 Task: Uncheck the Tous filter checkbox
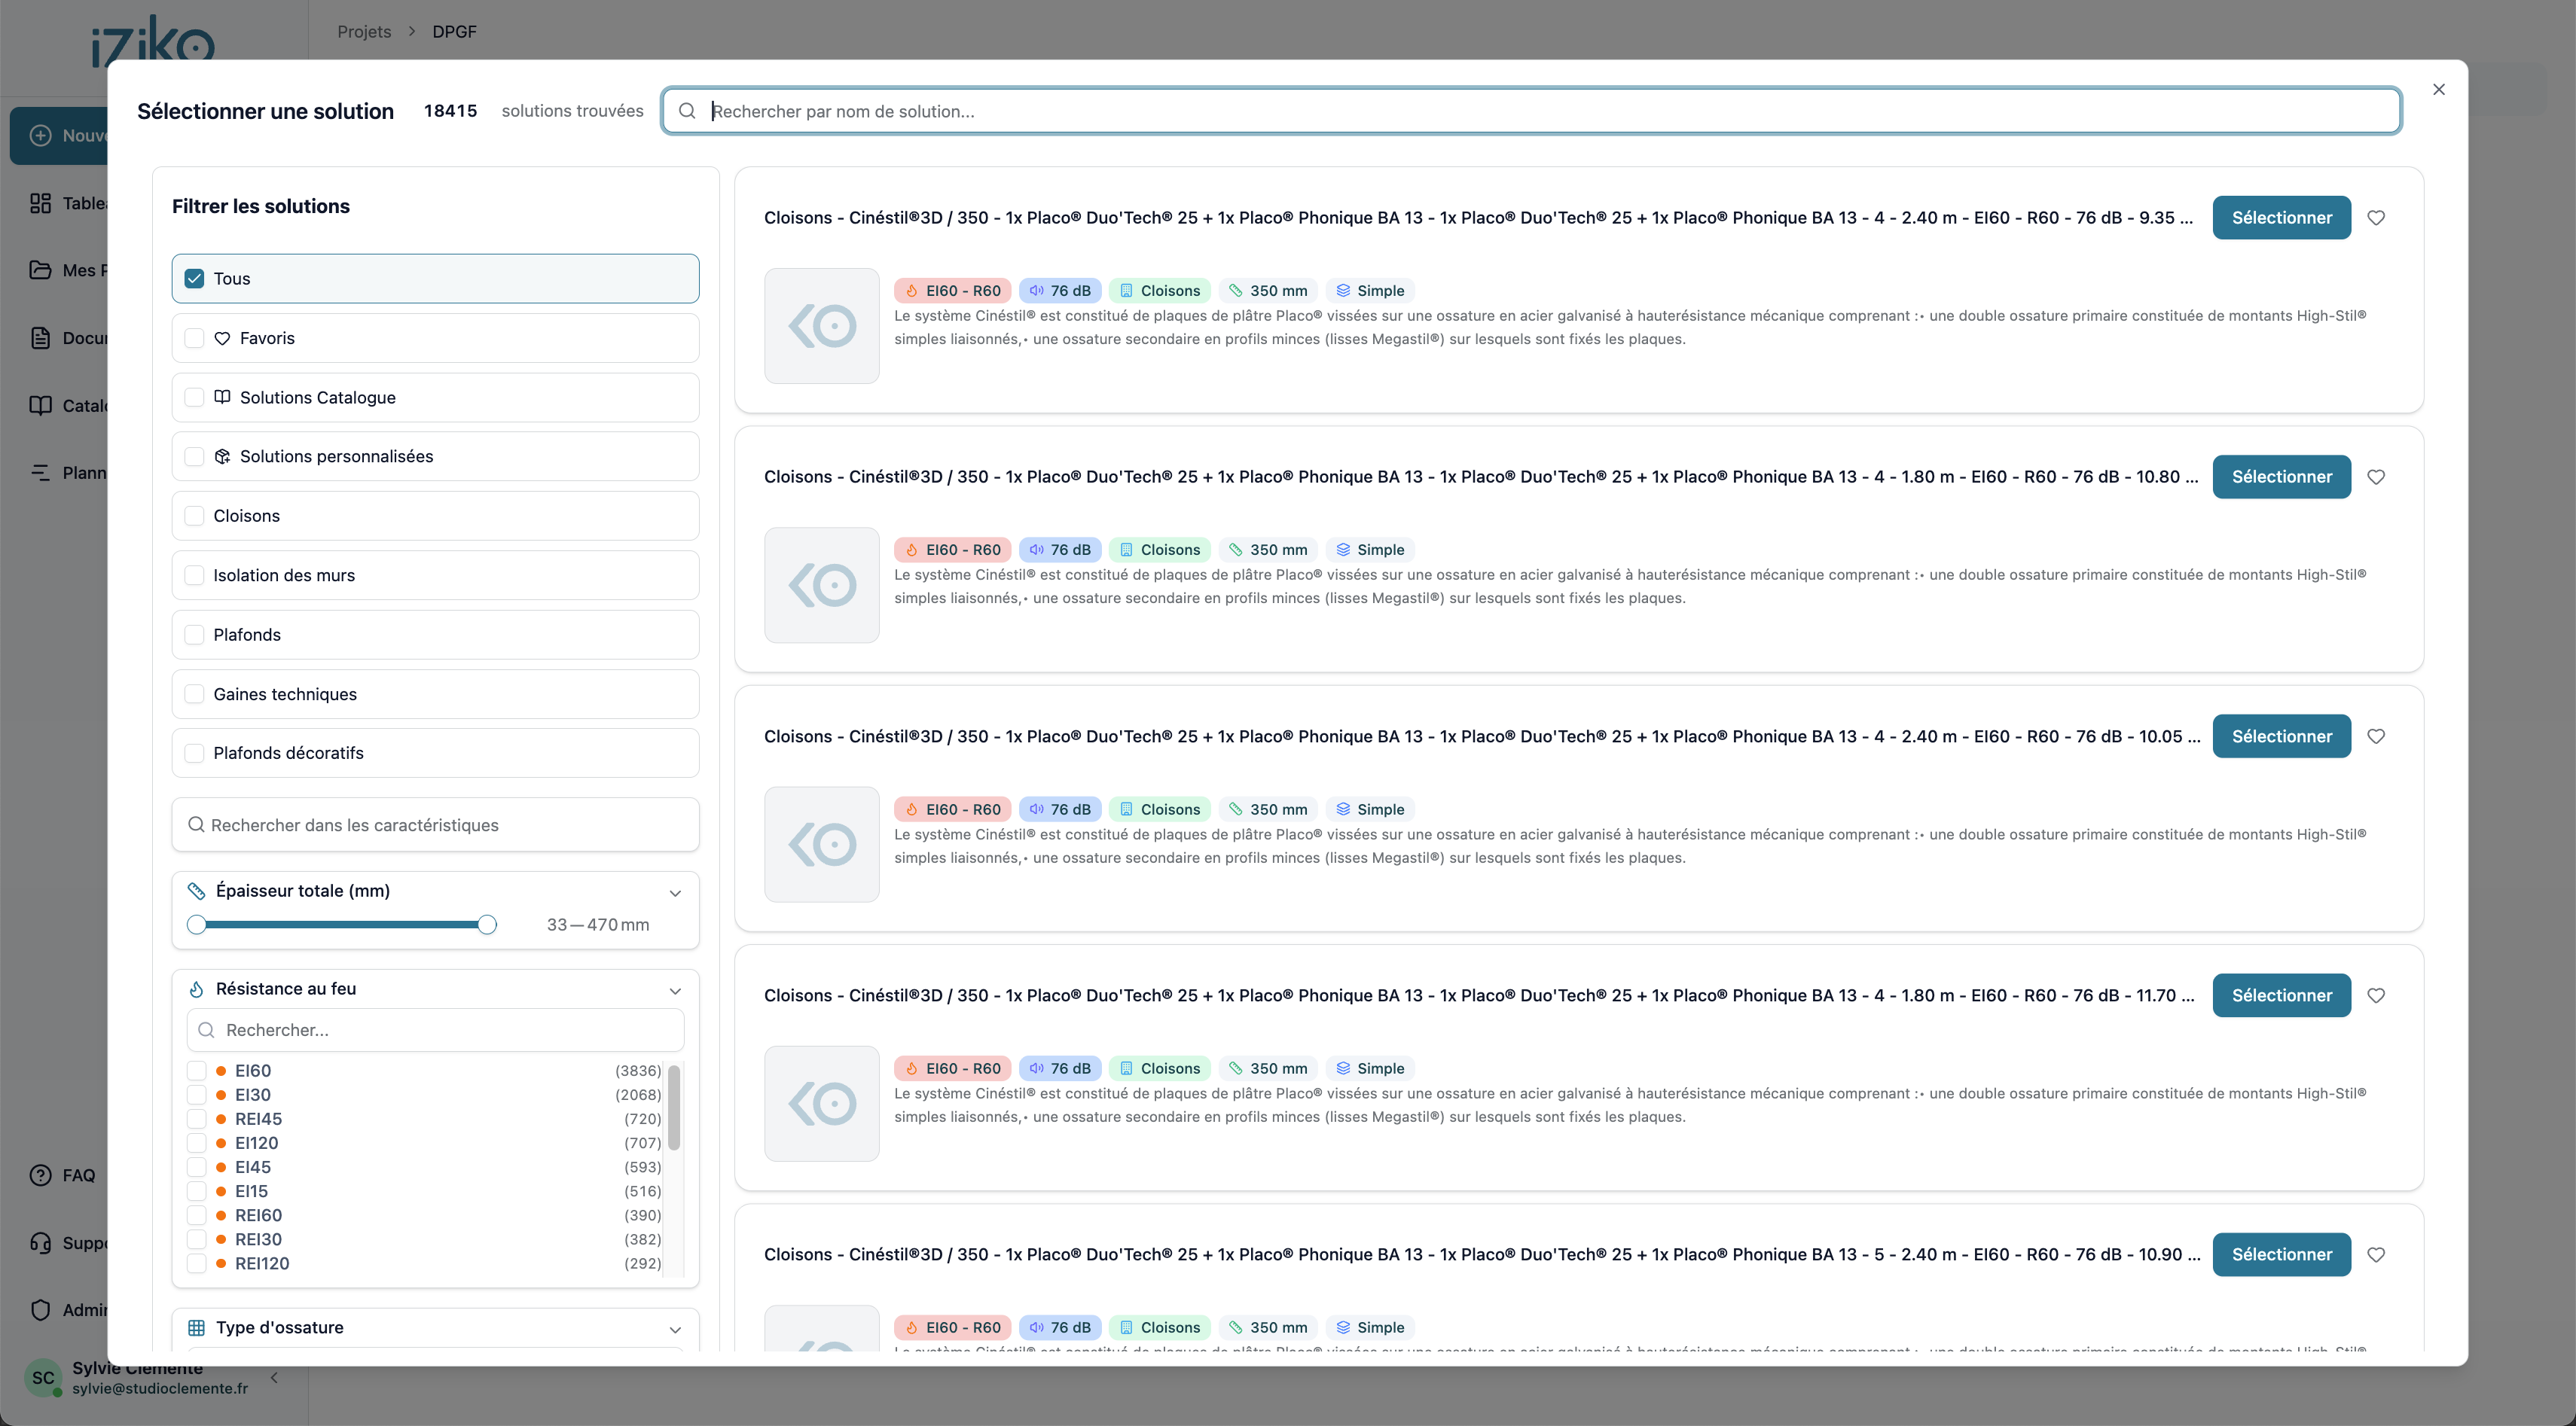coord(194,279)
